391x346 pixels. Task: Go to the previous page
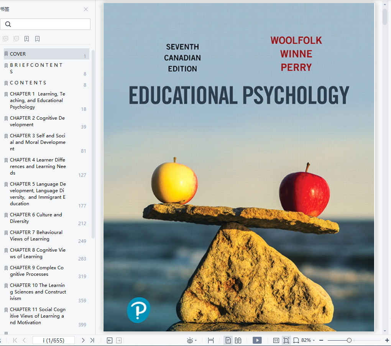(24, 340)
